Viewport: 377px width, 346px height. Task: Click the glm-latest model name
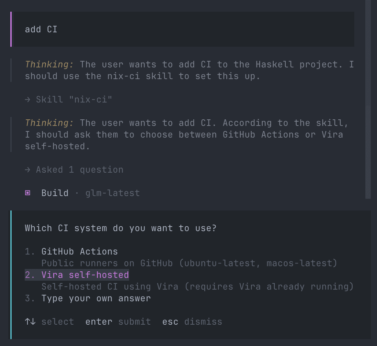coord(113,193)
